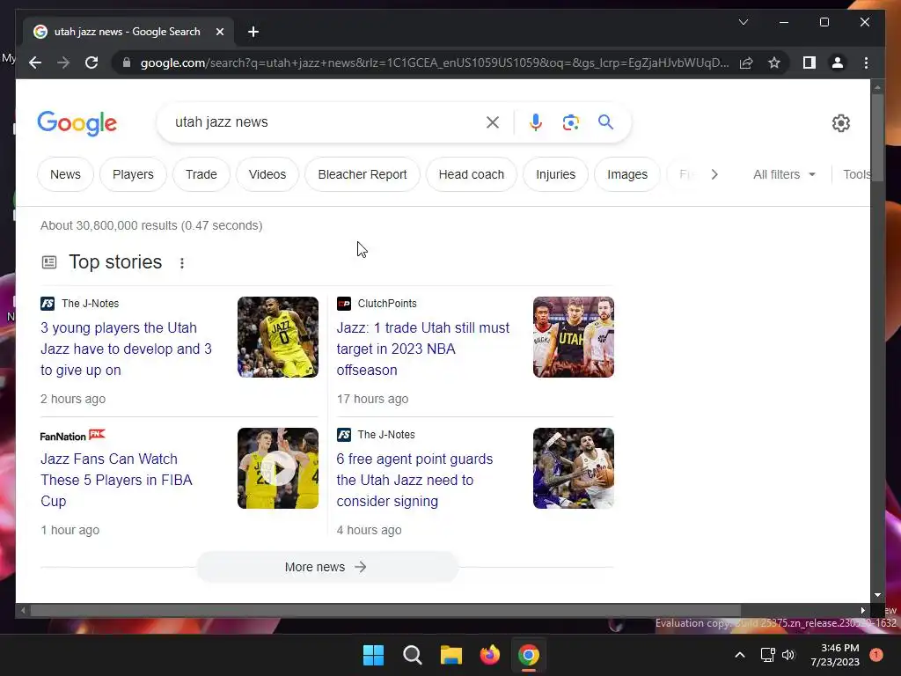Click the Top stories newspaper icon
This screenshot has width=901, height=676.
click(49, 262)
